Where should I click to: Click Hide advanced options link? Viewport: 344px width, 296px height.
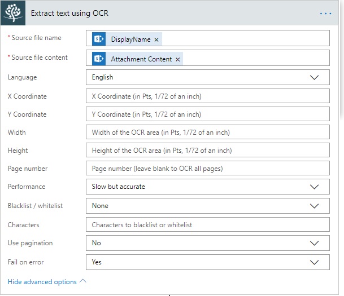tap(42, 281)
